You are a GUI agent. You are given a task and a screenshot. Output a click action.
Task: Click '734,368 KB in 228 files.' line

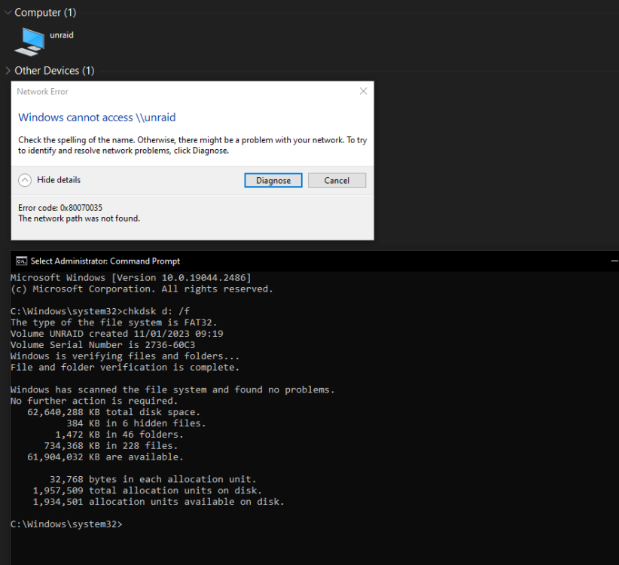coord(111,446)
